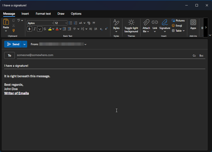Viewport: 212px width, 152px height.
Task: Insert a numbered list
Action: click(x=75, y=23)
